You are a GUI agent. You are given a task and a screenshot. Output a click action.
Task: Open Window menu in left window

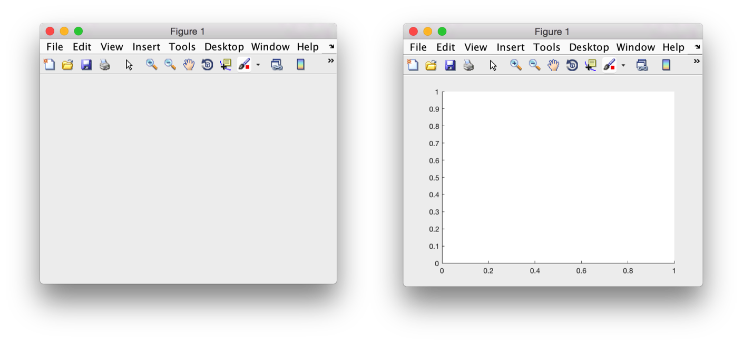(x=270, y=47)
